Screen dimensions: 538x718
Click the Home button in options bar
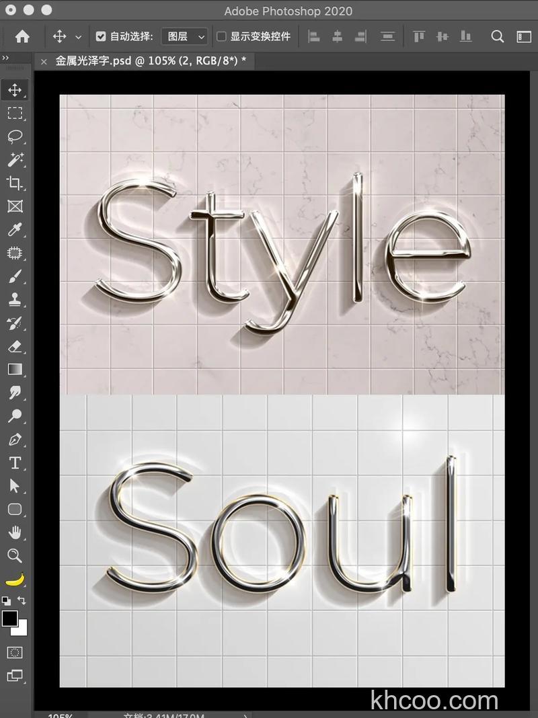(x=22, y=36)
